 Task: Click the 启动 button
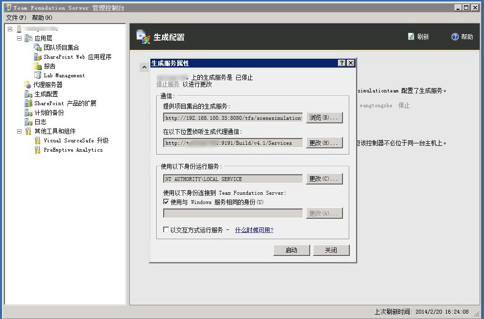pos(291,250)
